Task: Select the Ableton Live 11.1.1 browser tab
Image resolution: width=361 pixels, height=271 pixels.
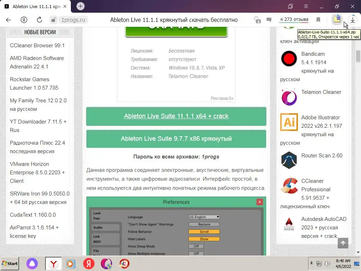Action: [x=36, y=6]
